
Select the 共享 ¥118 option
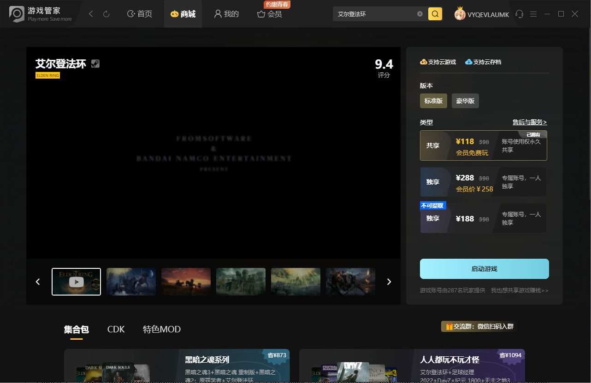484,145
